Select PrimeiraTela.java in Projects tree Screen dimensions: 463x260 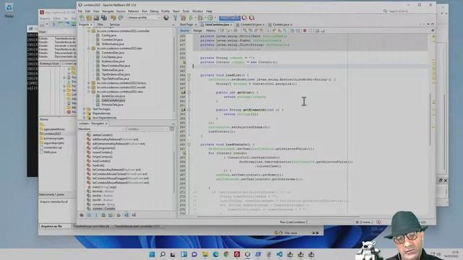(112, 105)
